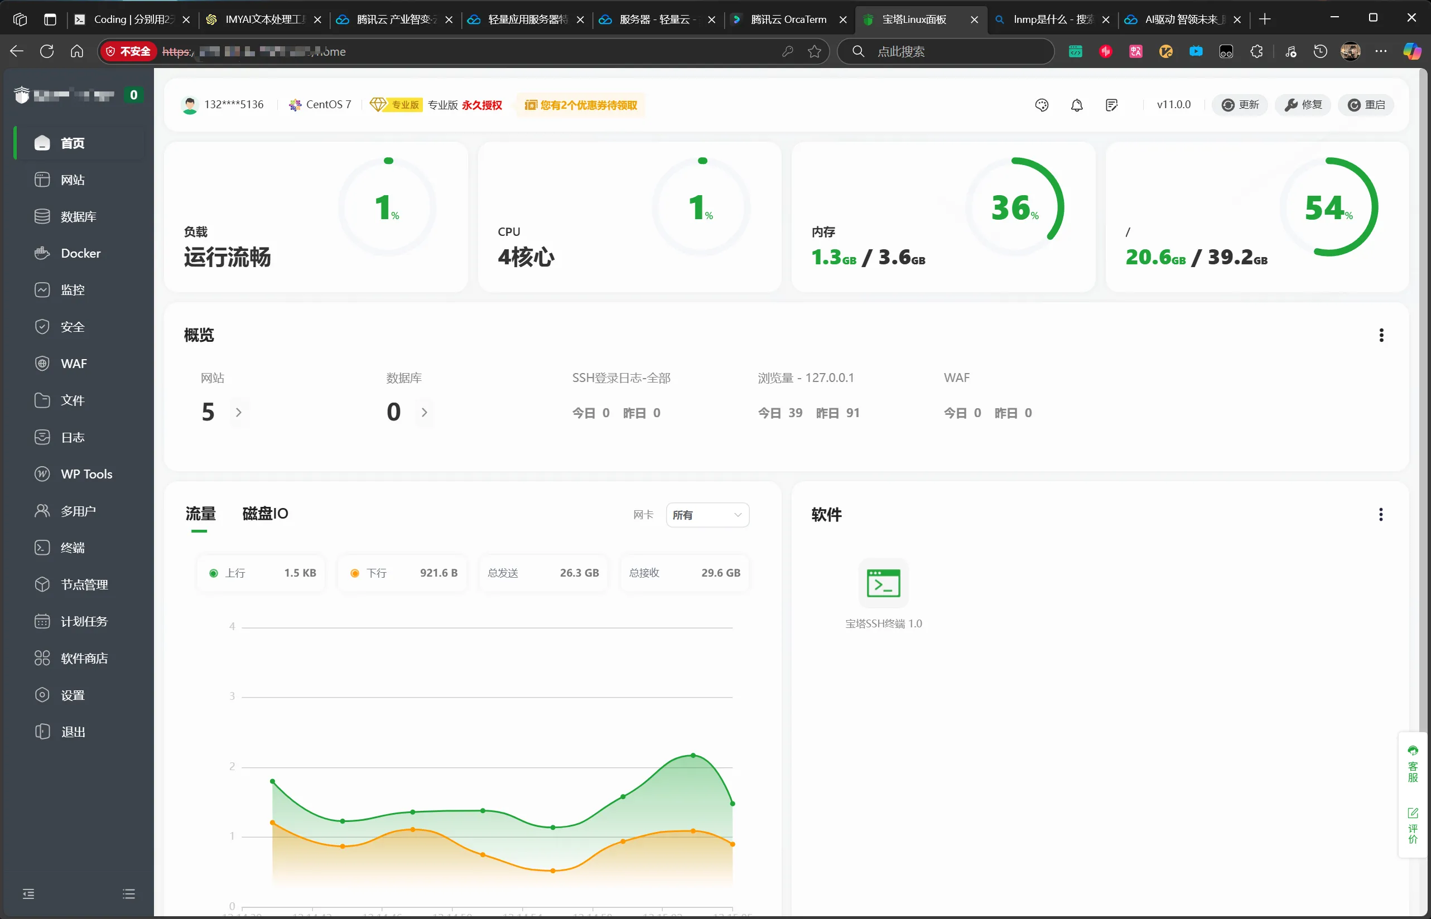Open a new browser tab
This screenshot has width=1431, height=919.
1264,20
